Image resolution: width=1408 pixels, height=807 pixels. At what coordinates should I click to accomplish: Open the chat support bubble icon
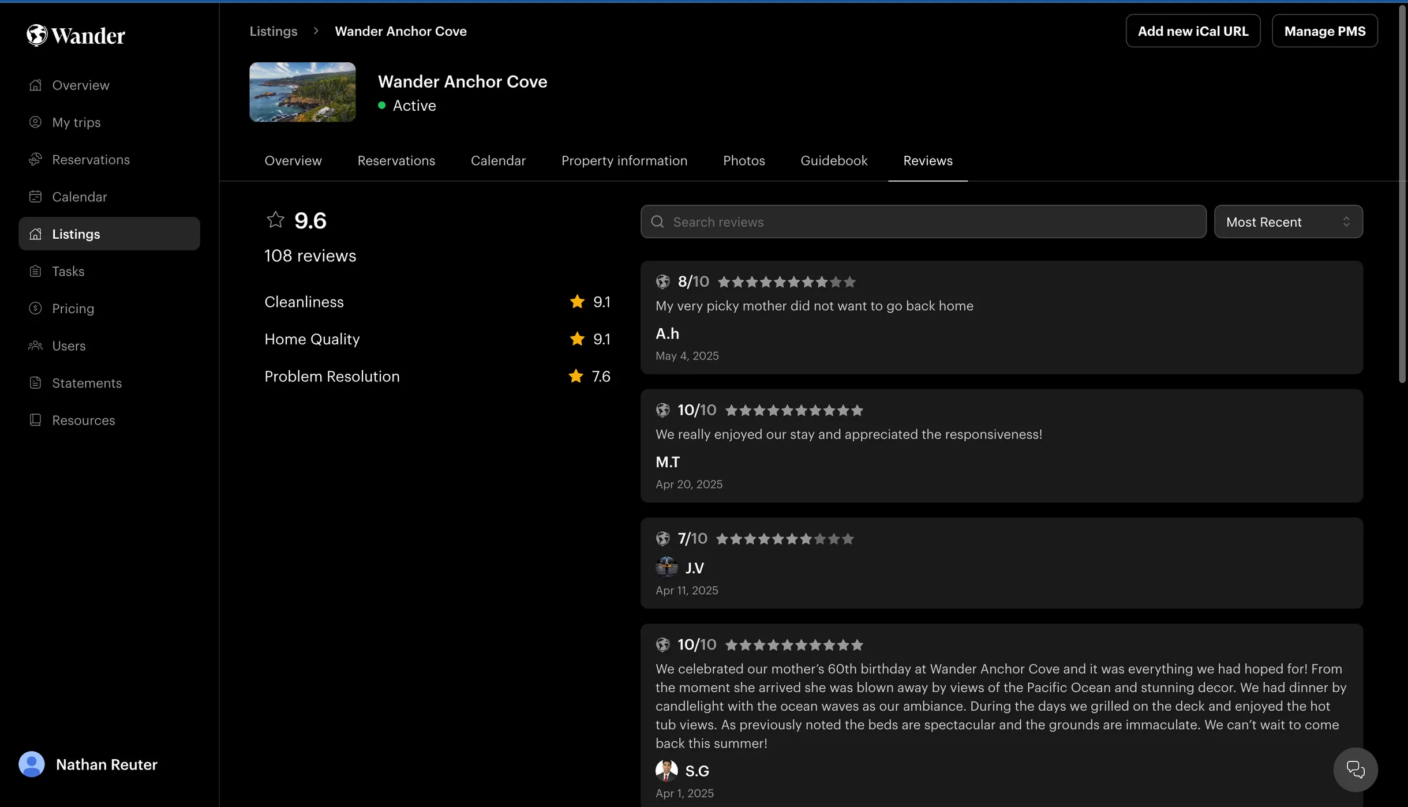point(1355,770)
